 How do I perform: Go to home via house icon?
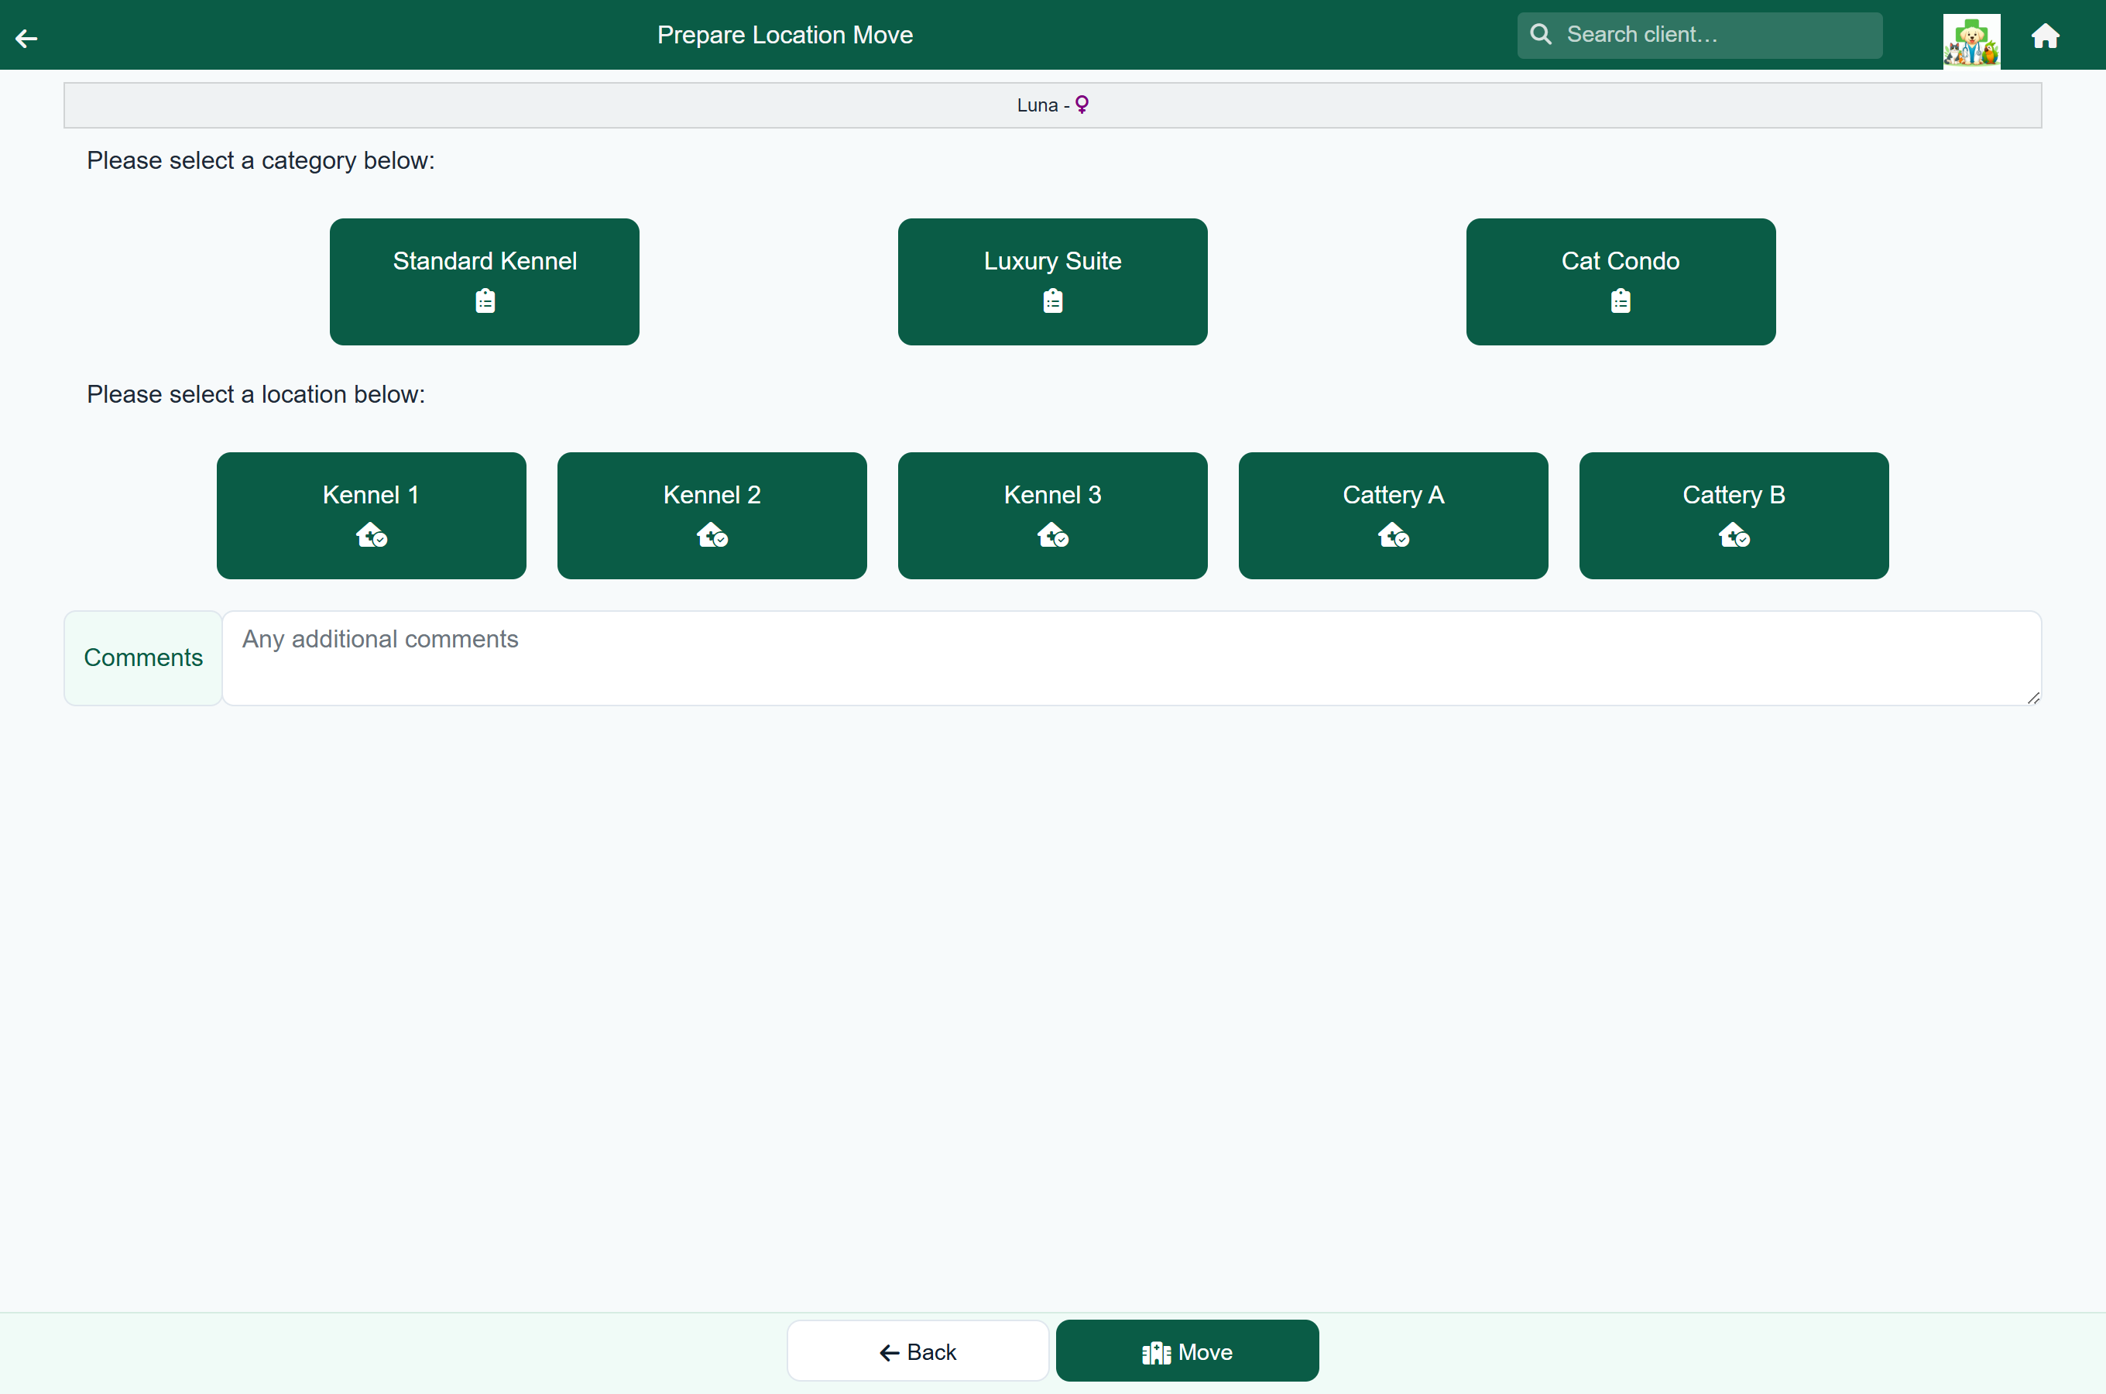[2046, 36]
